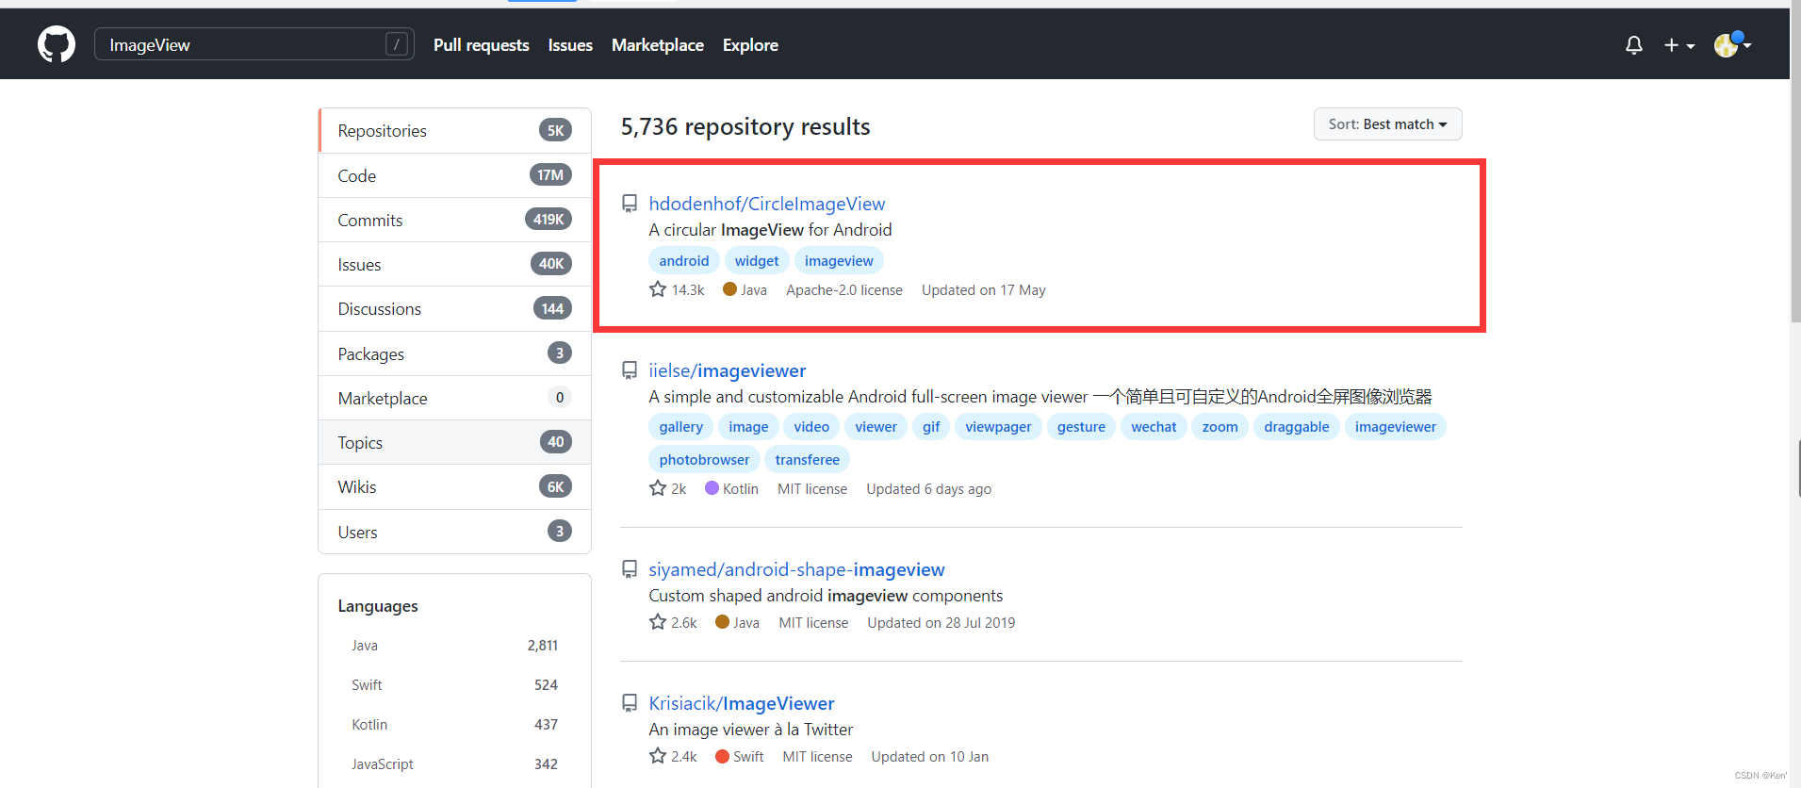
Task: Click the Updated on 17 May text
Action: [984, 290]
